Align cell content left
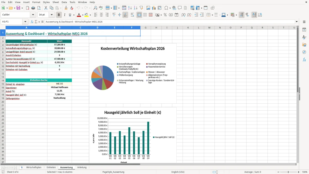Image resolution: width=309 pixels, height=174 pixels. (96, 15)
